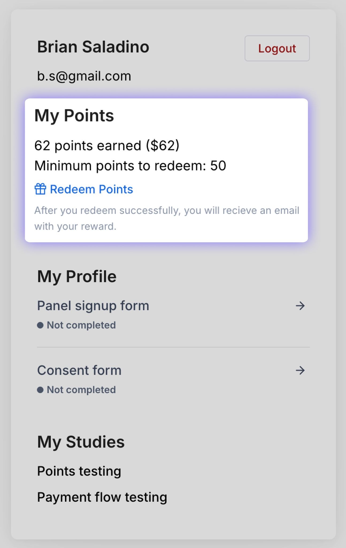Screen dimensions: 346x548
Task: Select the Payment flow testing study
Action: pos(102,497)
